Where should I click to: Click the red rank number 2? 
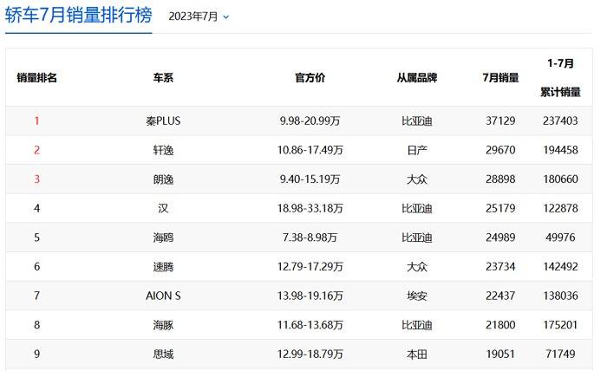coord(36,150)
